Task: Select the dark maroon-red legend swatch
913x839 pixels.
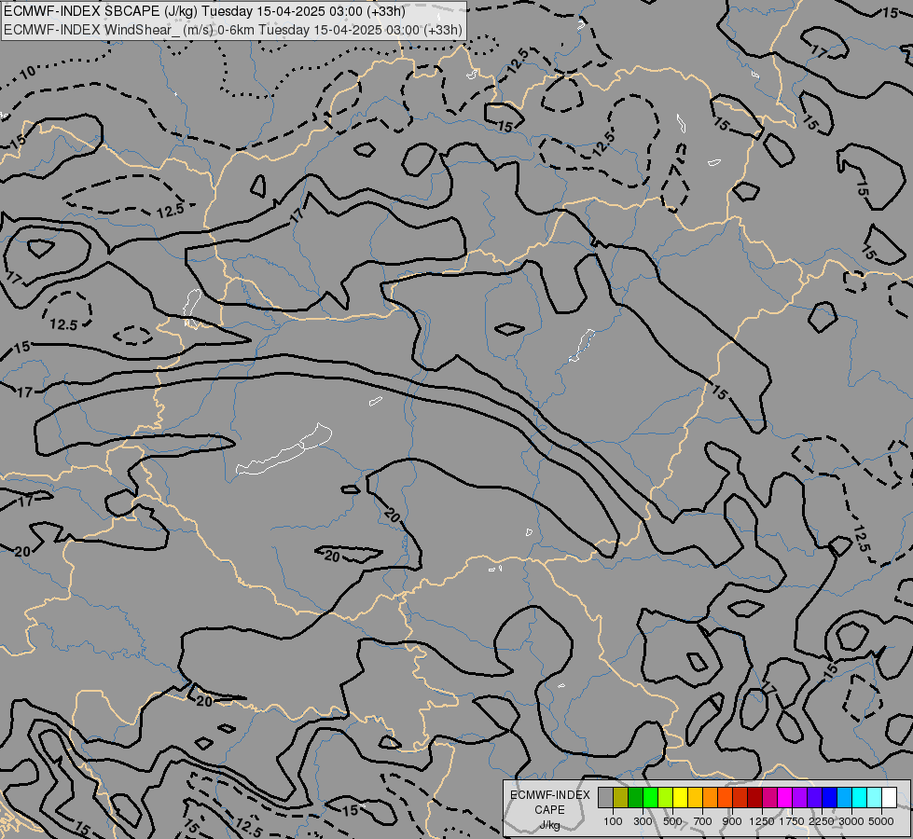Action: pyautogui.click(x=755, y=798)
